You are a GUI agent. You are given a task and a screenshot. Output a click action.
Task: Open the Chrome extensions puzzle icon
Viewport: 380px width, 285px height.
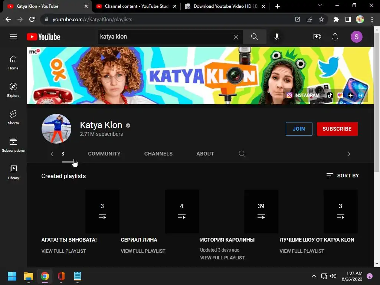336,19
